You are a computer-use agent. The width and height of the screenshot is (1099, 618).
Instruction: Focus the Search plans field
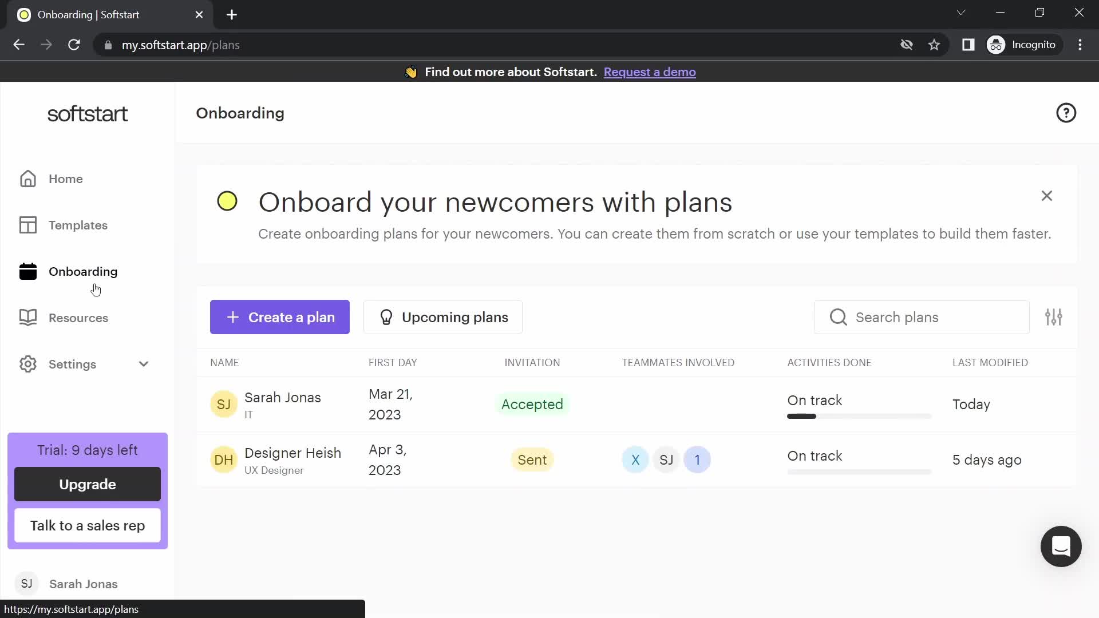pyautogui.click(x=922, y=317)
